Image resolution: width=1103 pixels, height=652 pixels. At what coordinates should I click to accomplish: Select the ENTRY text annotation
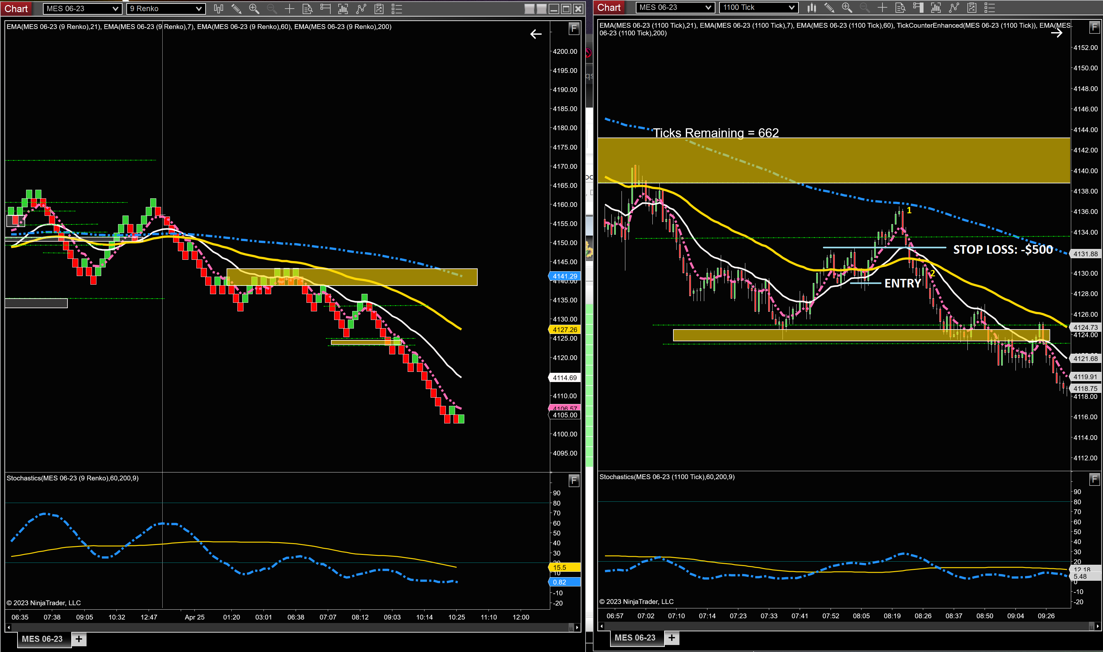[902, 283]
